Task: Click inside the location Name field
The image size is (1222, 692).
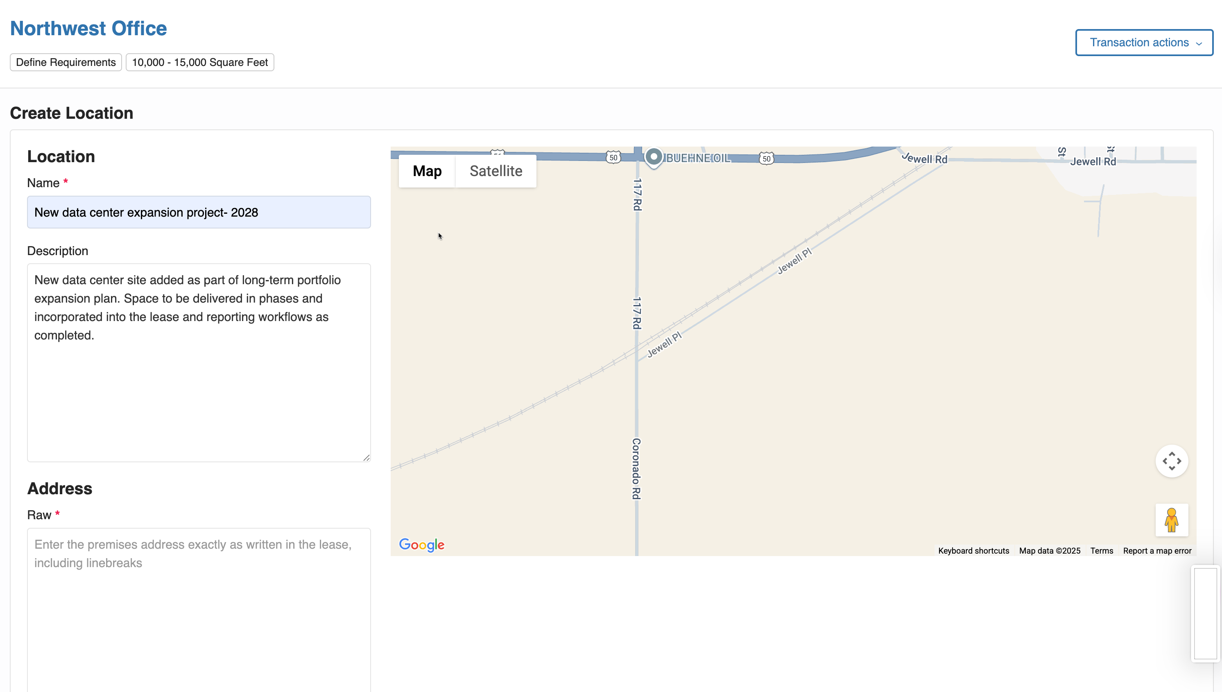Action: 199,212
